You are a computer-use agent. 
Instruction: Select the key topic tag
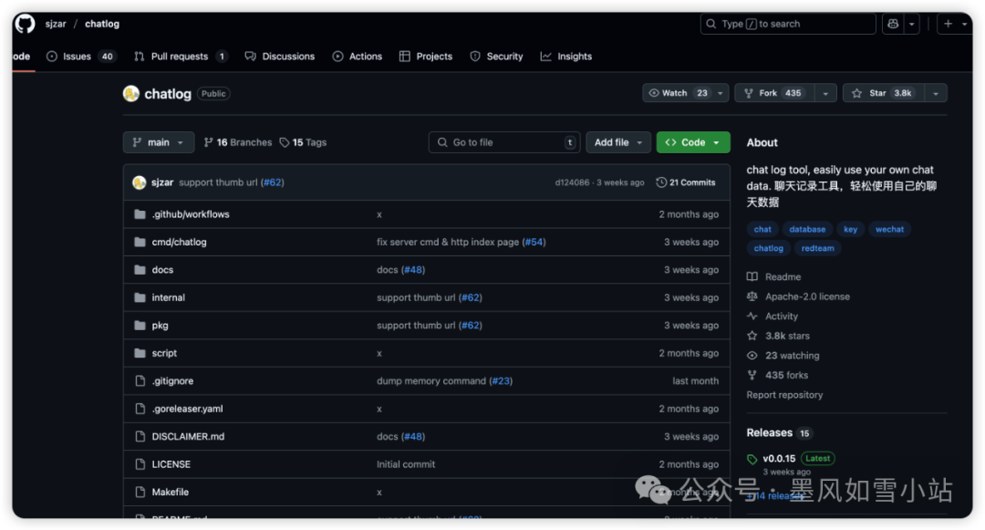pos(851,229)
